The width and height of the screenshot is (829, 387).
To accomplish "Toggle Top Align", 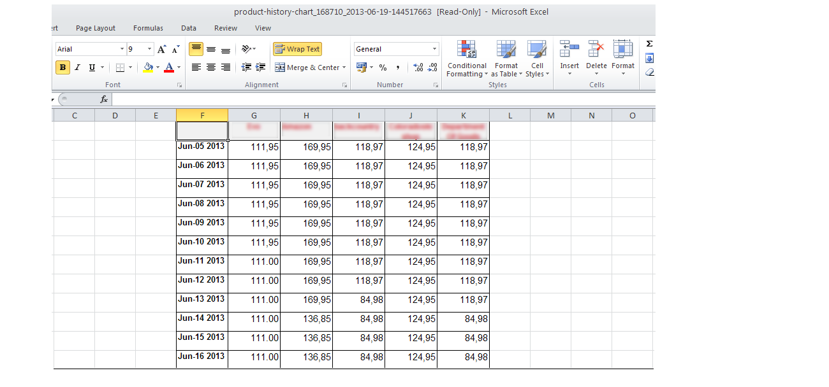I will click(x=196, y=49).
